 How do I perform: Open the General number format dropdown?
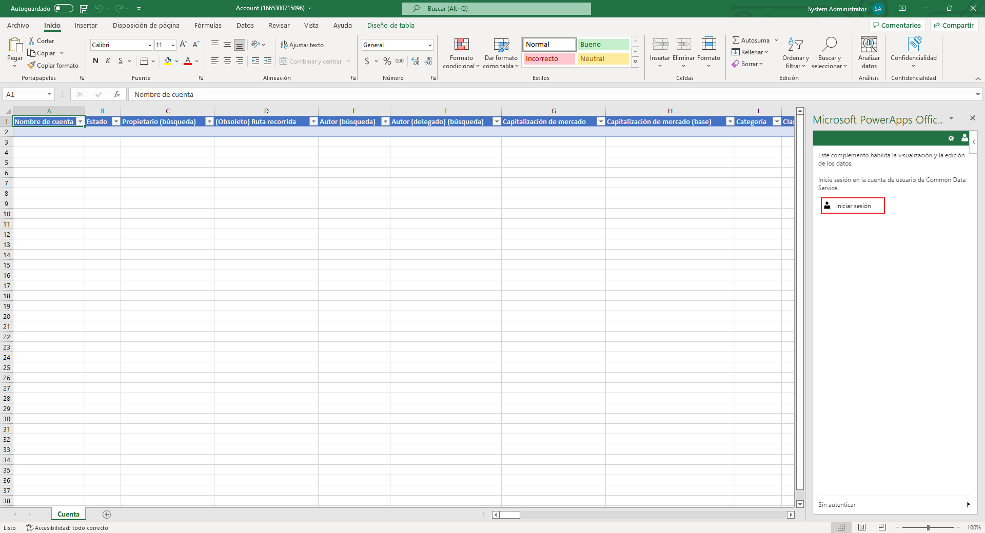[430, 45]
